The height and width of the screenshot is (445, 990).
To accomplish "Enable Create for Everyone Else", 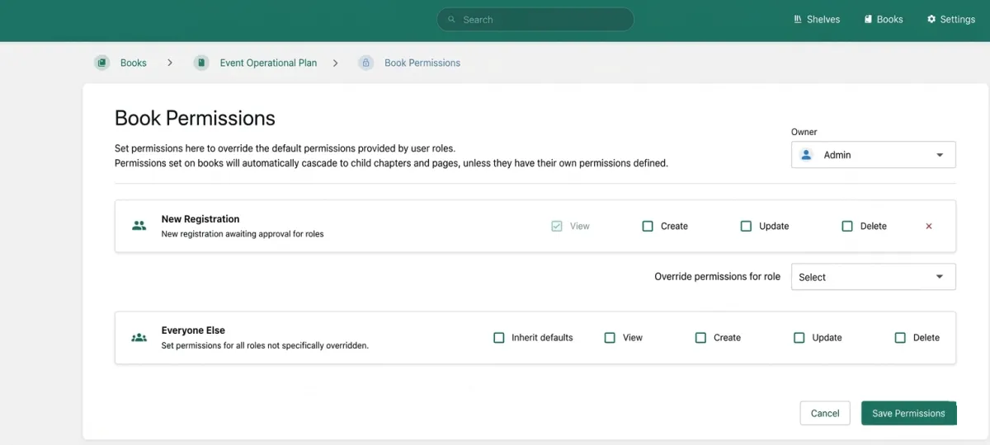I will [x=700, y=337].
